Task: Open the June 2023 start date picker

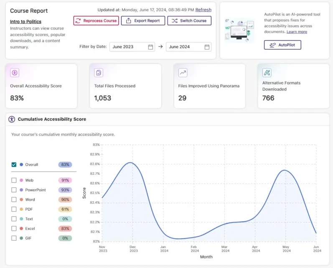Action: point(128,47)
